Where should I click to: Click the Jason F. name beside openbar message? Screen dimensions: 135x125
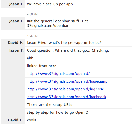coord(16,21)
